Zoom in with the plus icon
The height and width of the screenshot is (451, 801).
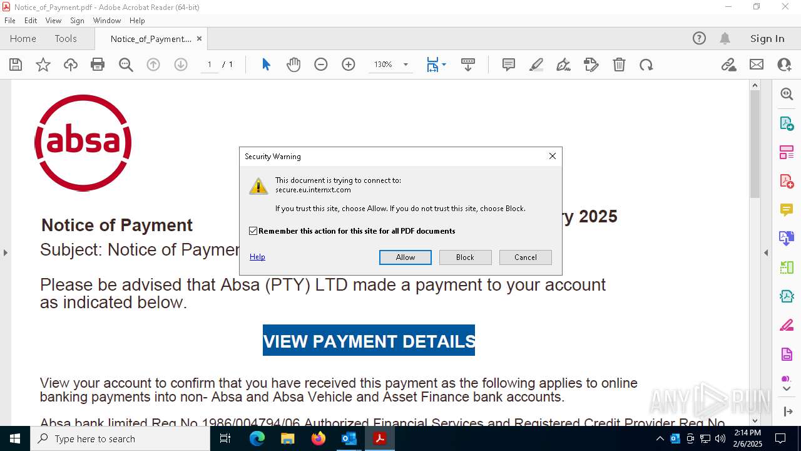tap(349, 65)
